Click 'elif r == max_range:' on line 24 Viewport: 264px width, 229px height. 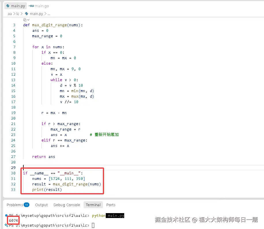point(64,140)
